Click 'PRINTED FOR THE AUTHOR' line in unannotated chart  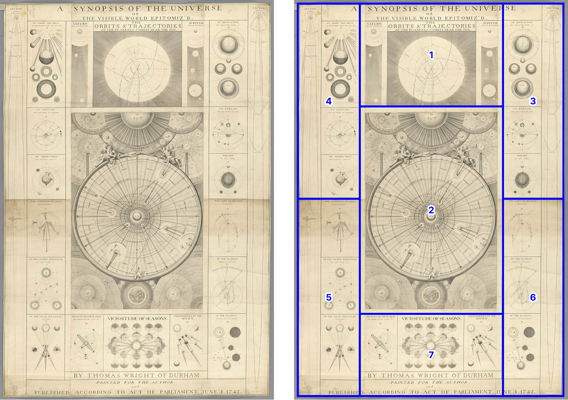[135, 383]
